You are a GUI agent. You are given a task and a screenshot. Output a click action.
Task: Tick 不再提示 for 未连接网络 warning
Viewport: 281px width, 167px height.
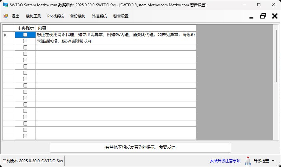click(x=25, y=41)
